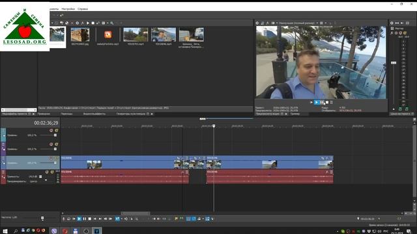The height and width of the screenshot is (234, 417).
Task: Open preview transport hamburger menu
Action: click(332, 102)
